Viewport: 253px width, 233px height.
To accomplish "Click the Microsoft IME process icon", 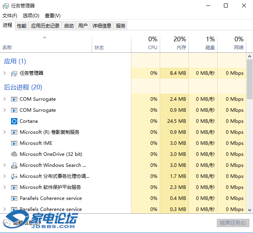I will [x=14, y=143].
